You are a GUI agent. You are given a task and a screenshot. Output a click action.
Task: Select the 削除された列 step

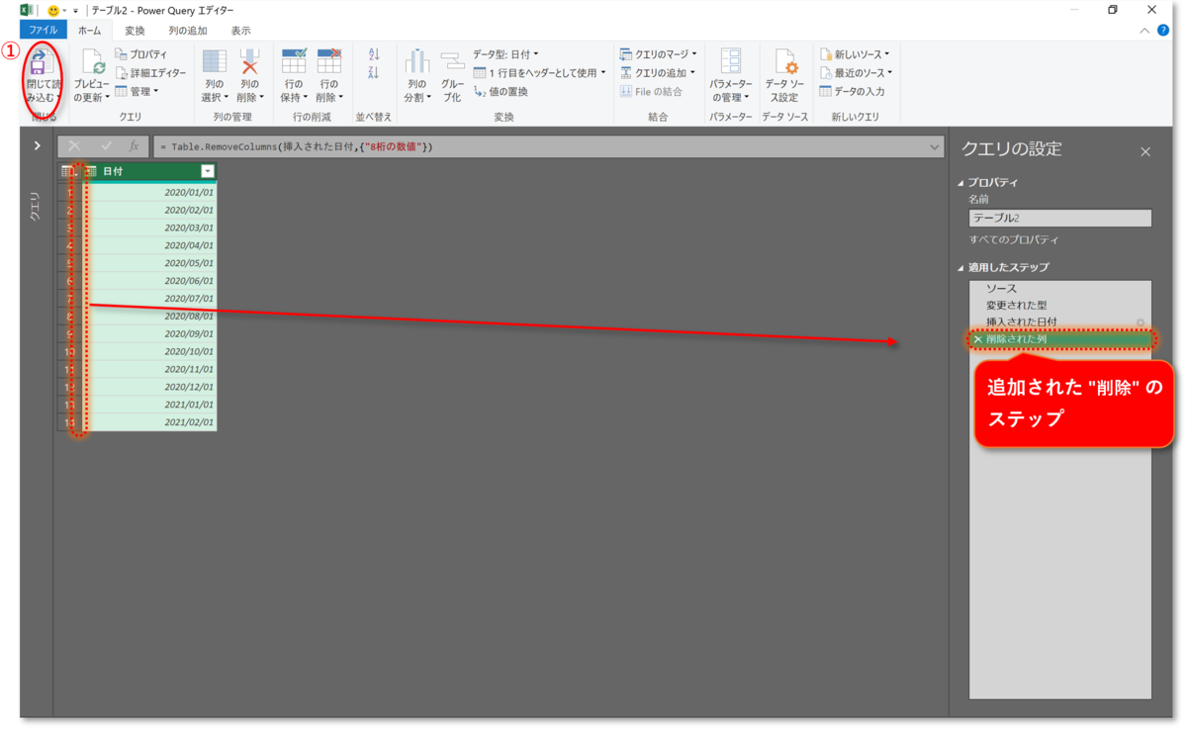pos(1060,339)
